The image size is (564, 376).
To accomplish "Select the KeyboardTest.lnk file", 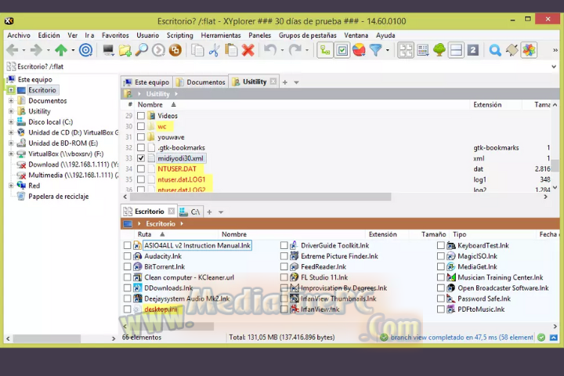I will [483, 245].
